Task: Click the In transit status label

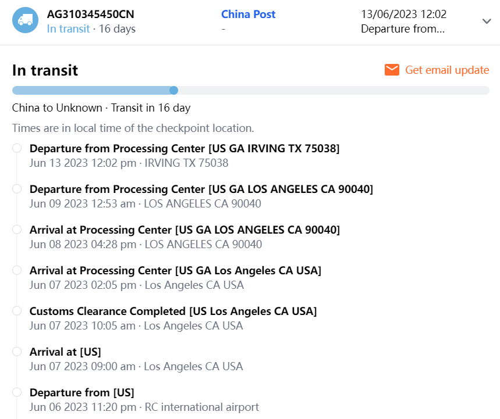Action: 68,28
